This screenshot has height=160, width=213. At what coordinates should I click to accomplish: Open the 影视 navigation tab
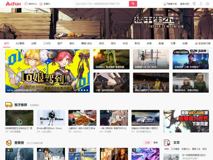coord(137,43)
